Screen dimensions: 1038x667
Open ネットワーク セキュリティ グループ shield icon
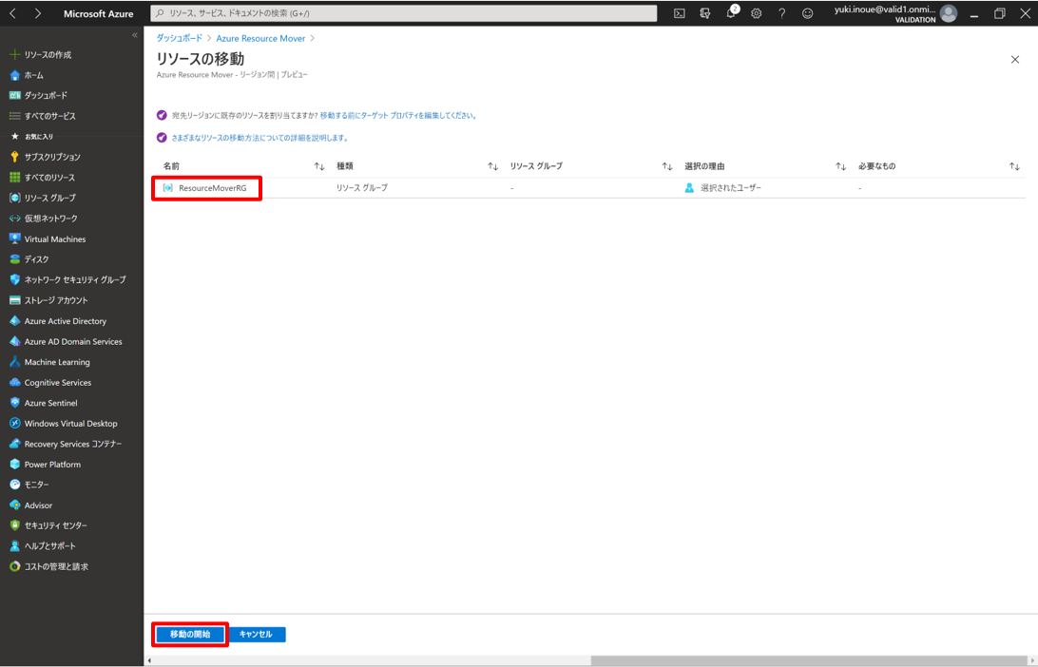(14, 280)
